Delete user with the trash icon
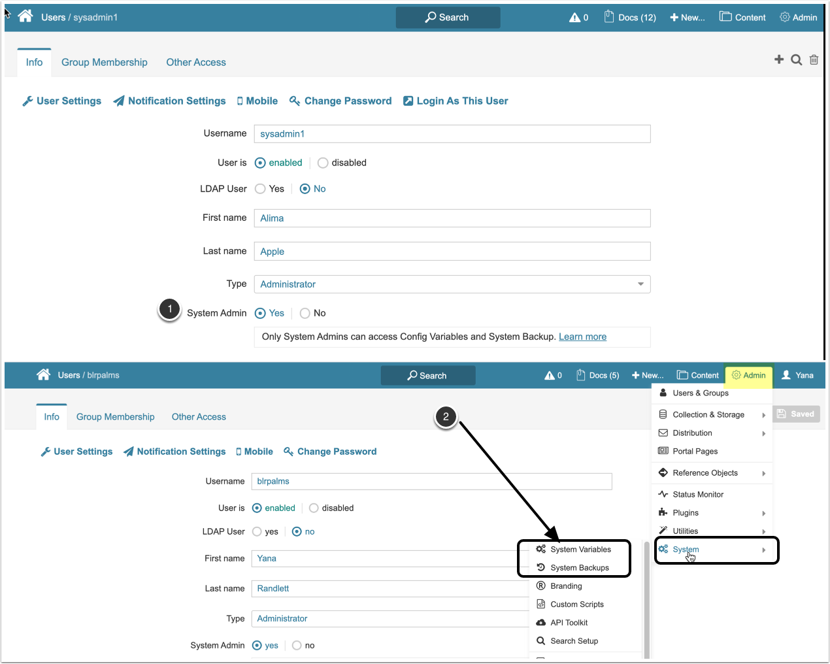Viewport: 830px width, 664px height. 814,59
